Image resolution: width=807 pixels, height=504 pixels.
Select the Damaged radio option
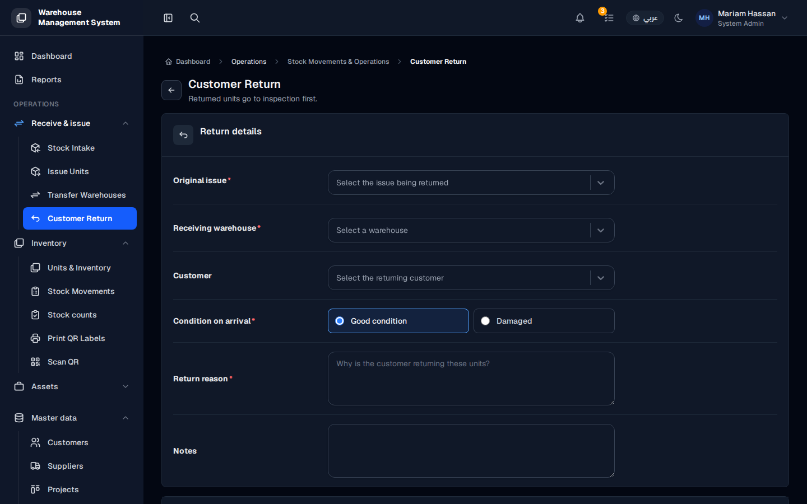pos(544,321)
